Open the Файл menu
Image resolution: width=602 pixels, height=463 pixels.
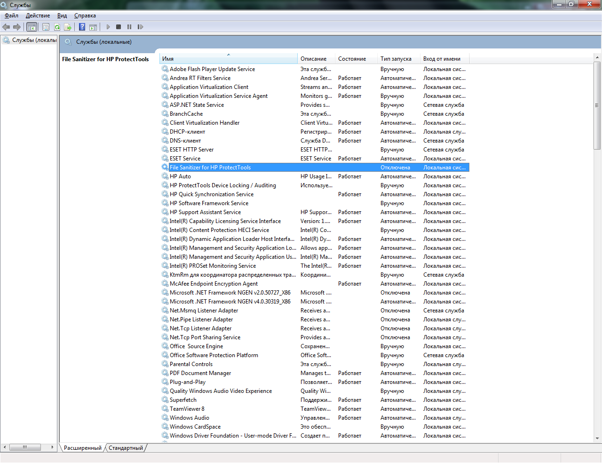(x=12, y=16)
